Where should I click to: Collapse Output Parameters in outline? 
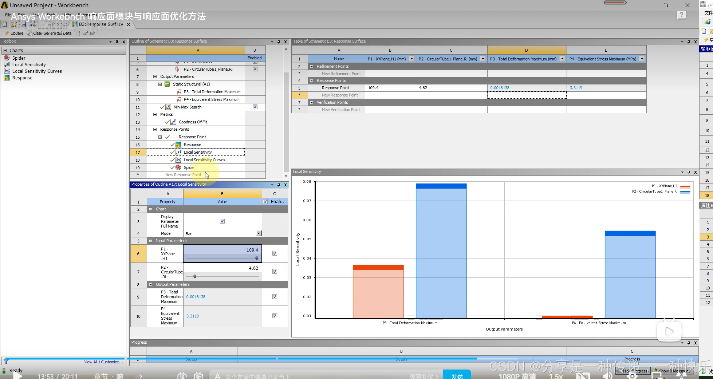coord(155,77)
